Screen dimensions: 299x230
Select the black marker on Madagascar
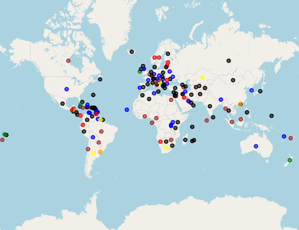pos(185,140)
